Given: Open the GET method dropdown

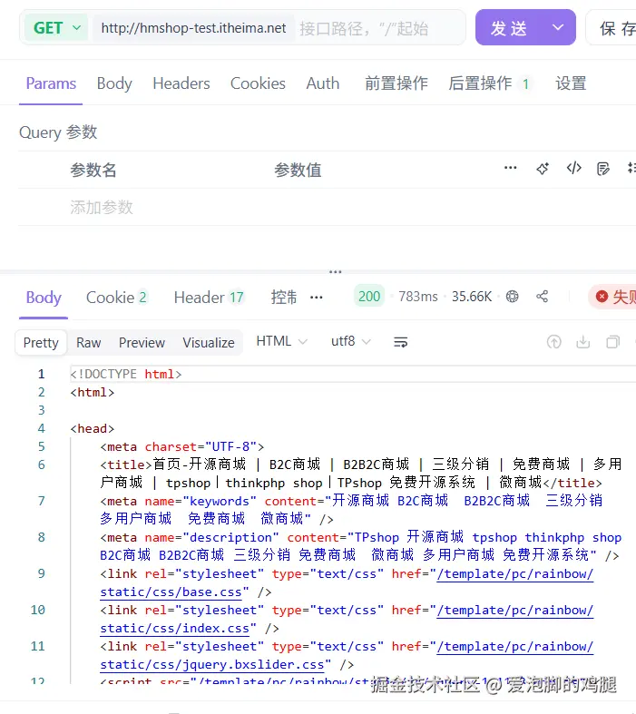Looking at the screenshot, I should [56, 28].
